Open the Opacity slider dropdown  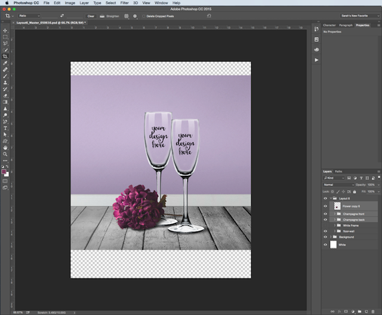tap(378, 185)
